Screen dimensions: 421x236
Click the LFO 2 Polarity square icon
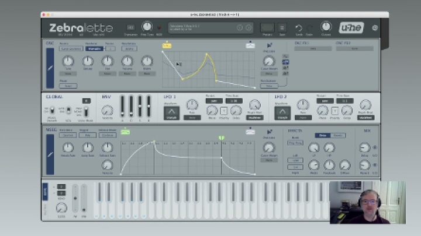point(334,111)
